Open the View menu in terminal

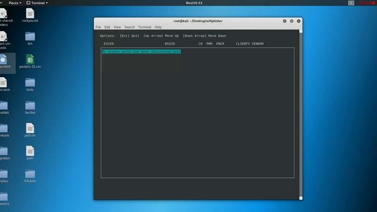point(117,27)
